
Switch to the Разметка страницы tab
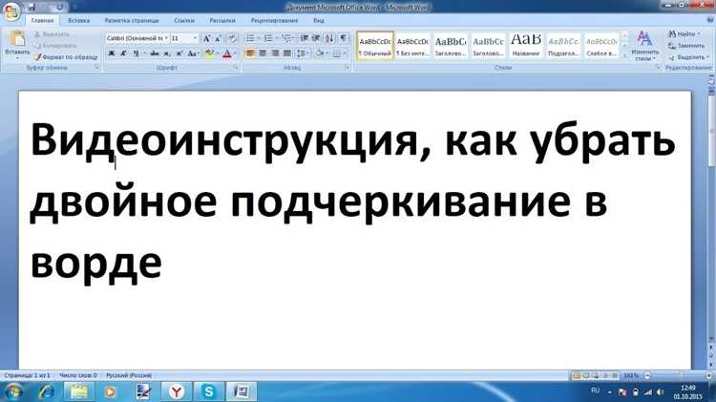pos(132,21)
